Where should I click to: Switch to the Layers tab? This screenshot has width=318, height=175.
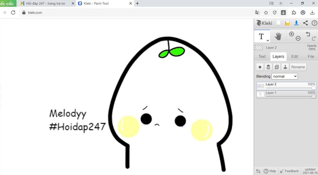pyautogui.click(x=278, y=56)
